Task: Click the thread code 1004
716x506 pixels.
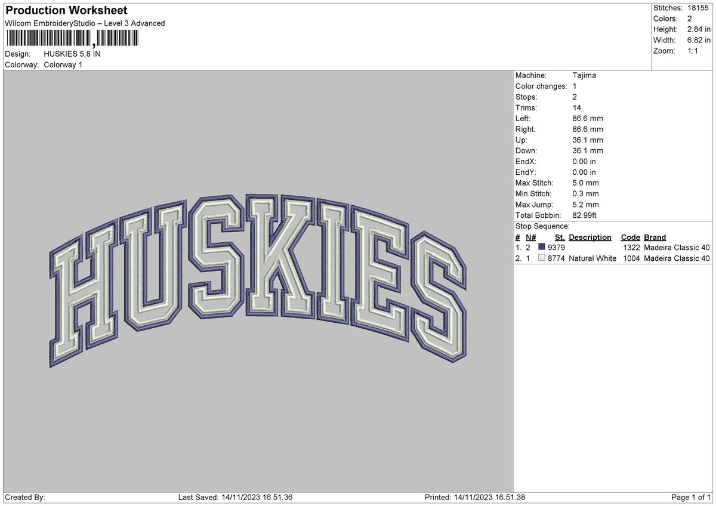Action: [632, 258]
